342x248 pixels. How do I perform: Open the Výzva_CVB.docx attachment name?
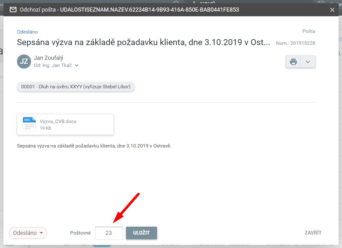point(58,121)
